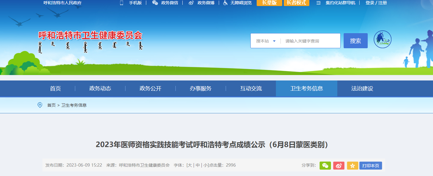Open 集约化站群导航 site navigation

tap(340, 3)
